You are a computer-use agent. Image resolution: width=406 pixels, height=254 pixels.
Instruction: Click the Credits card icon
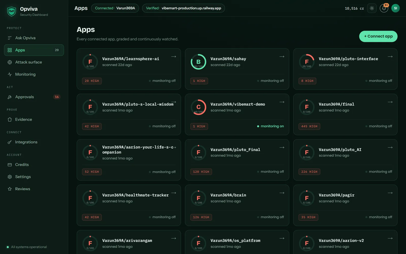tap(10, 165)
